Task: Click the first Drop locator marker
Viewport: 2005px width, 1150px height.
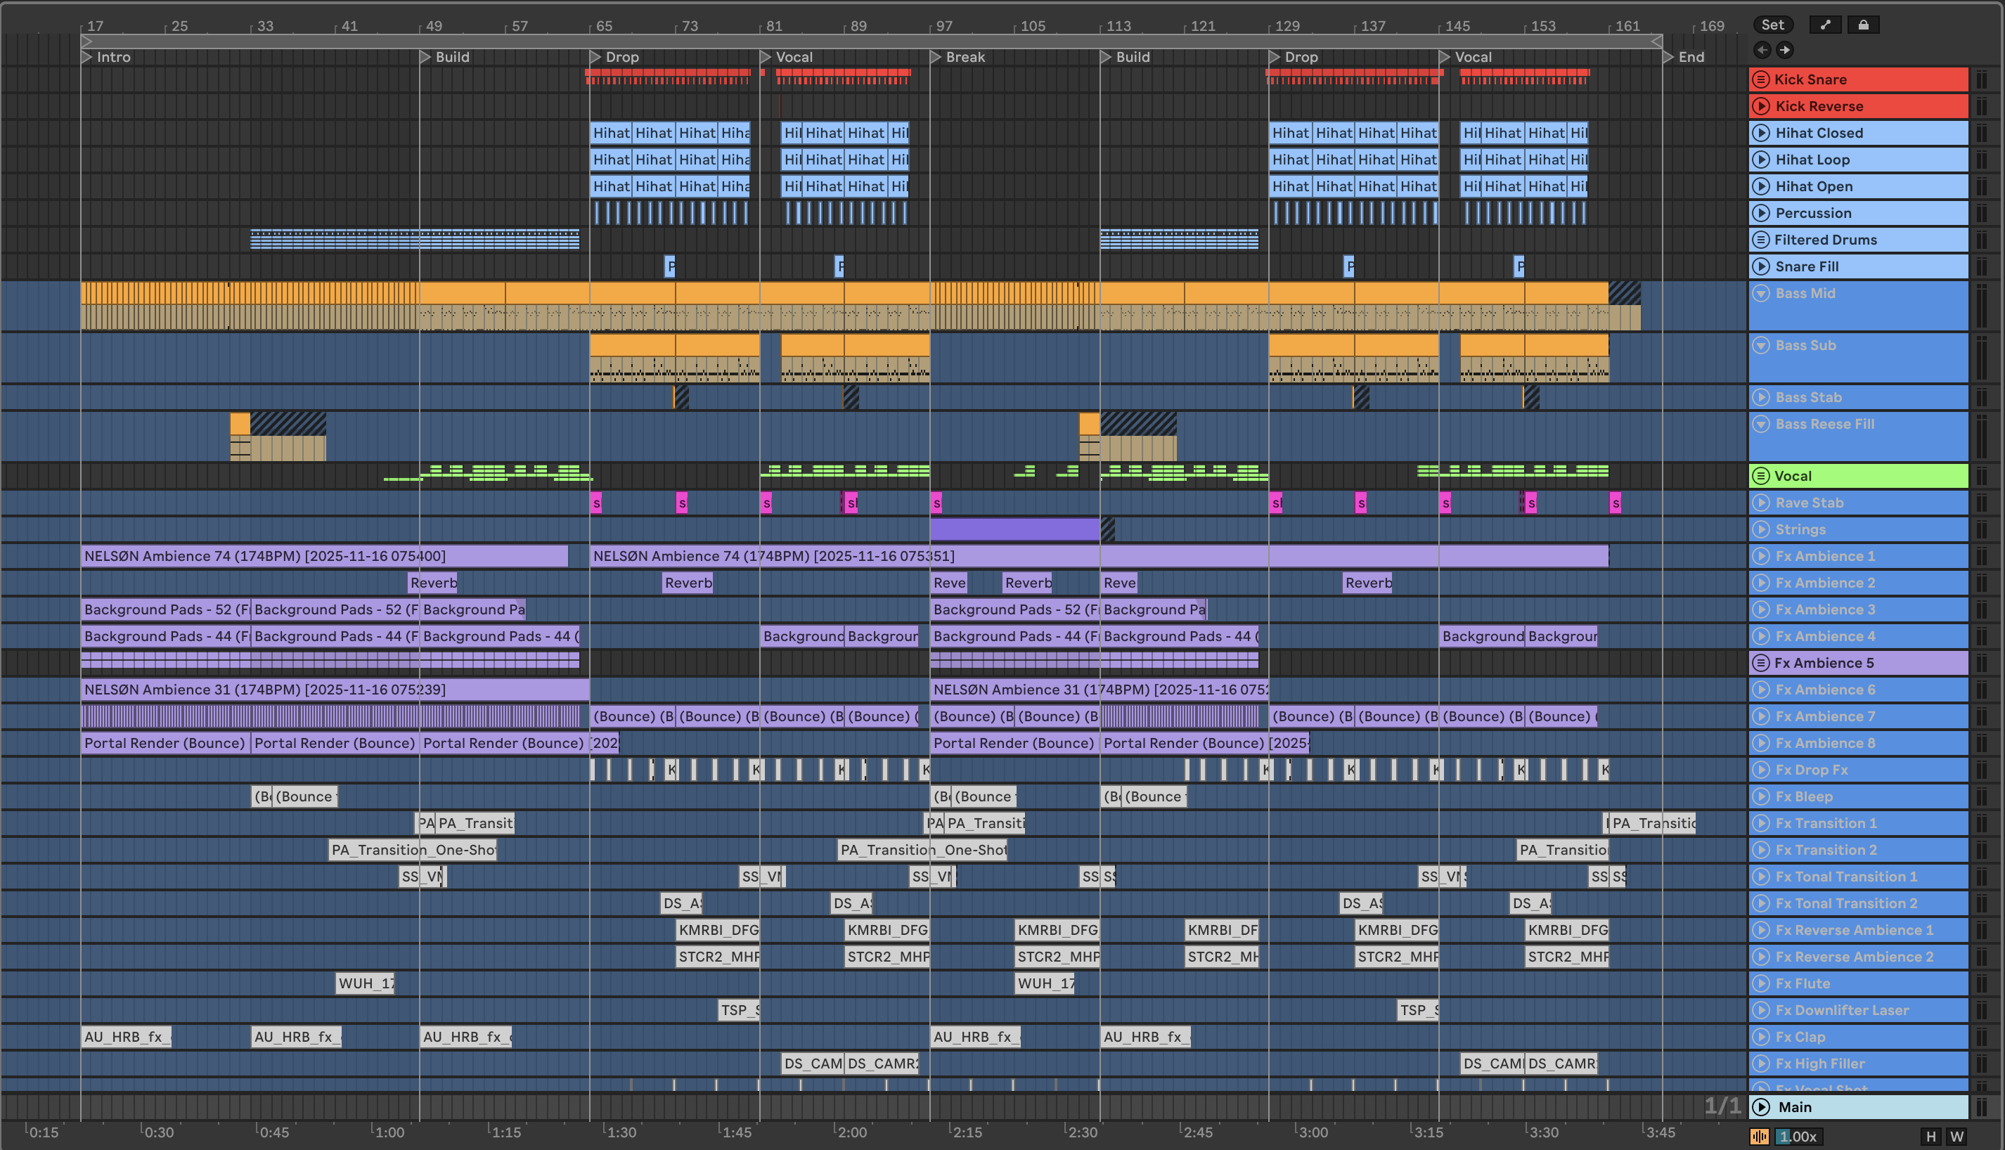Action: [x=595, y=57]
